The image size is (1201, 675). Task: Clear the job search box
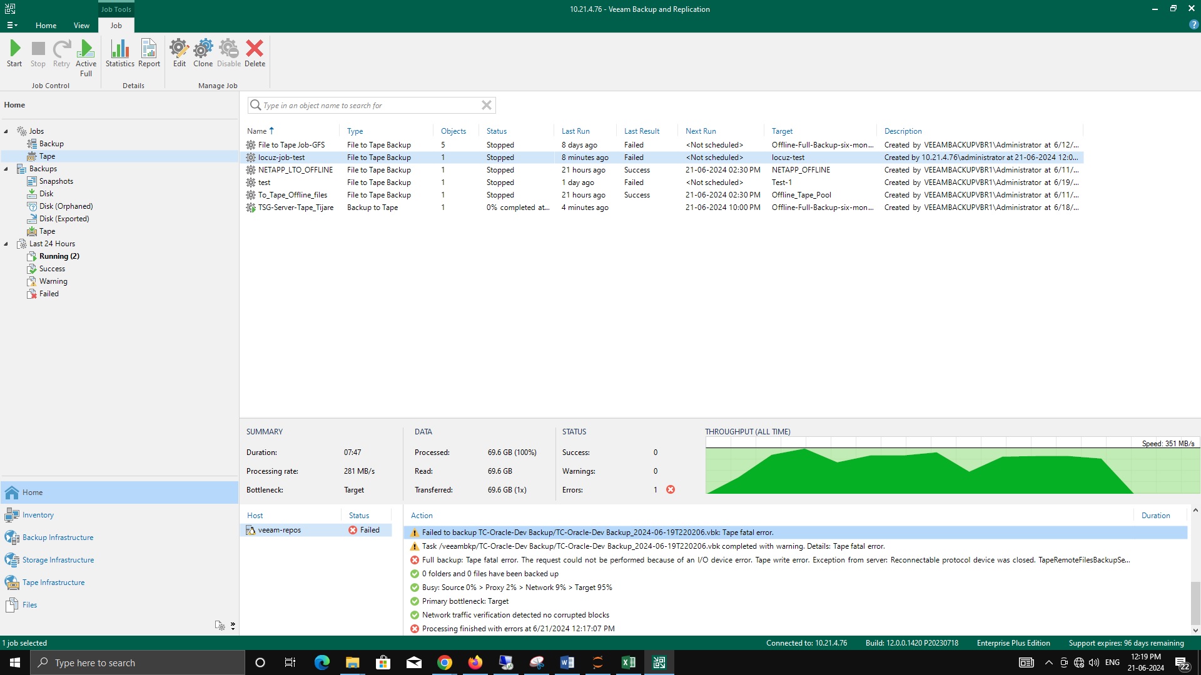click(486, 105)
